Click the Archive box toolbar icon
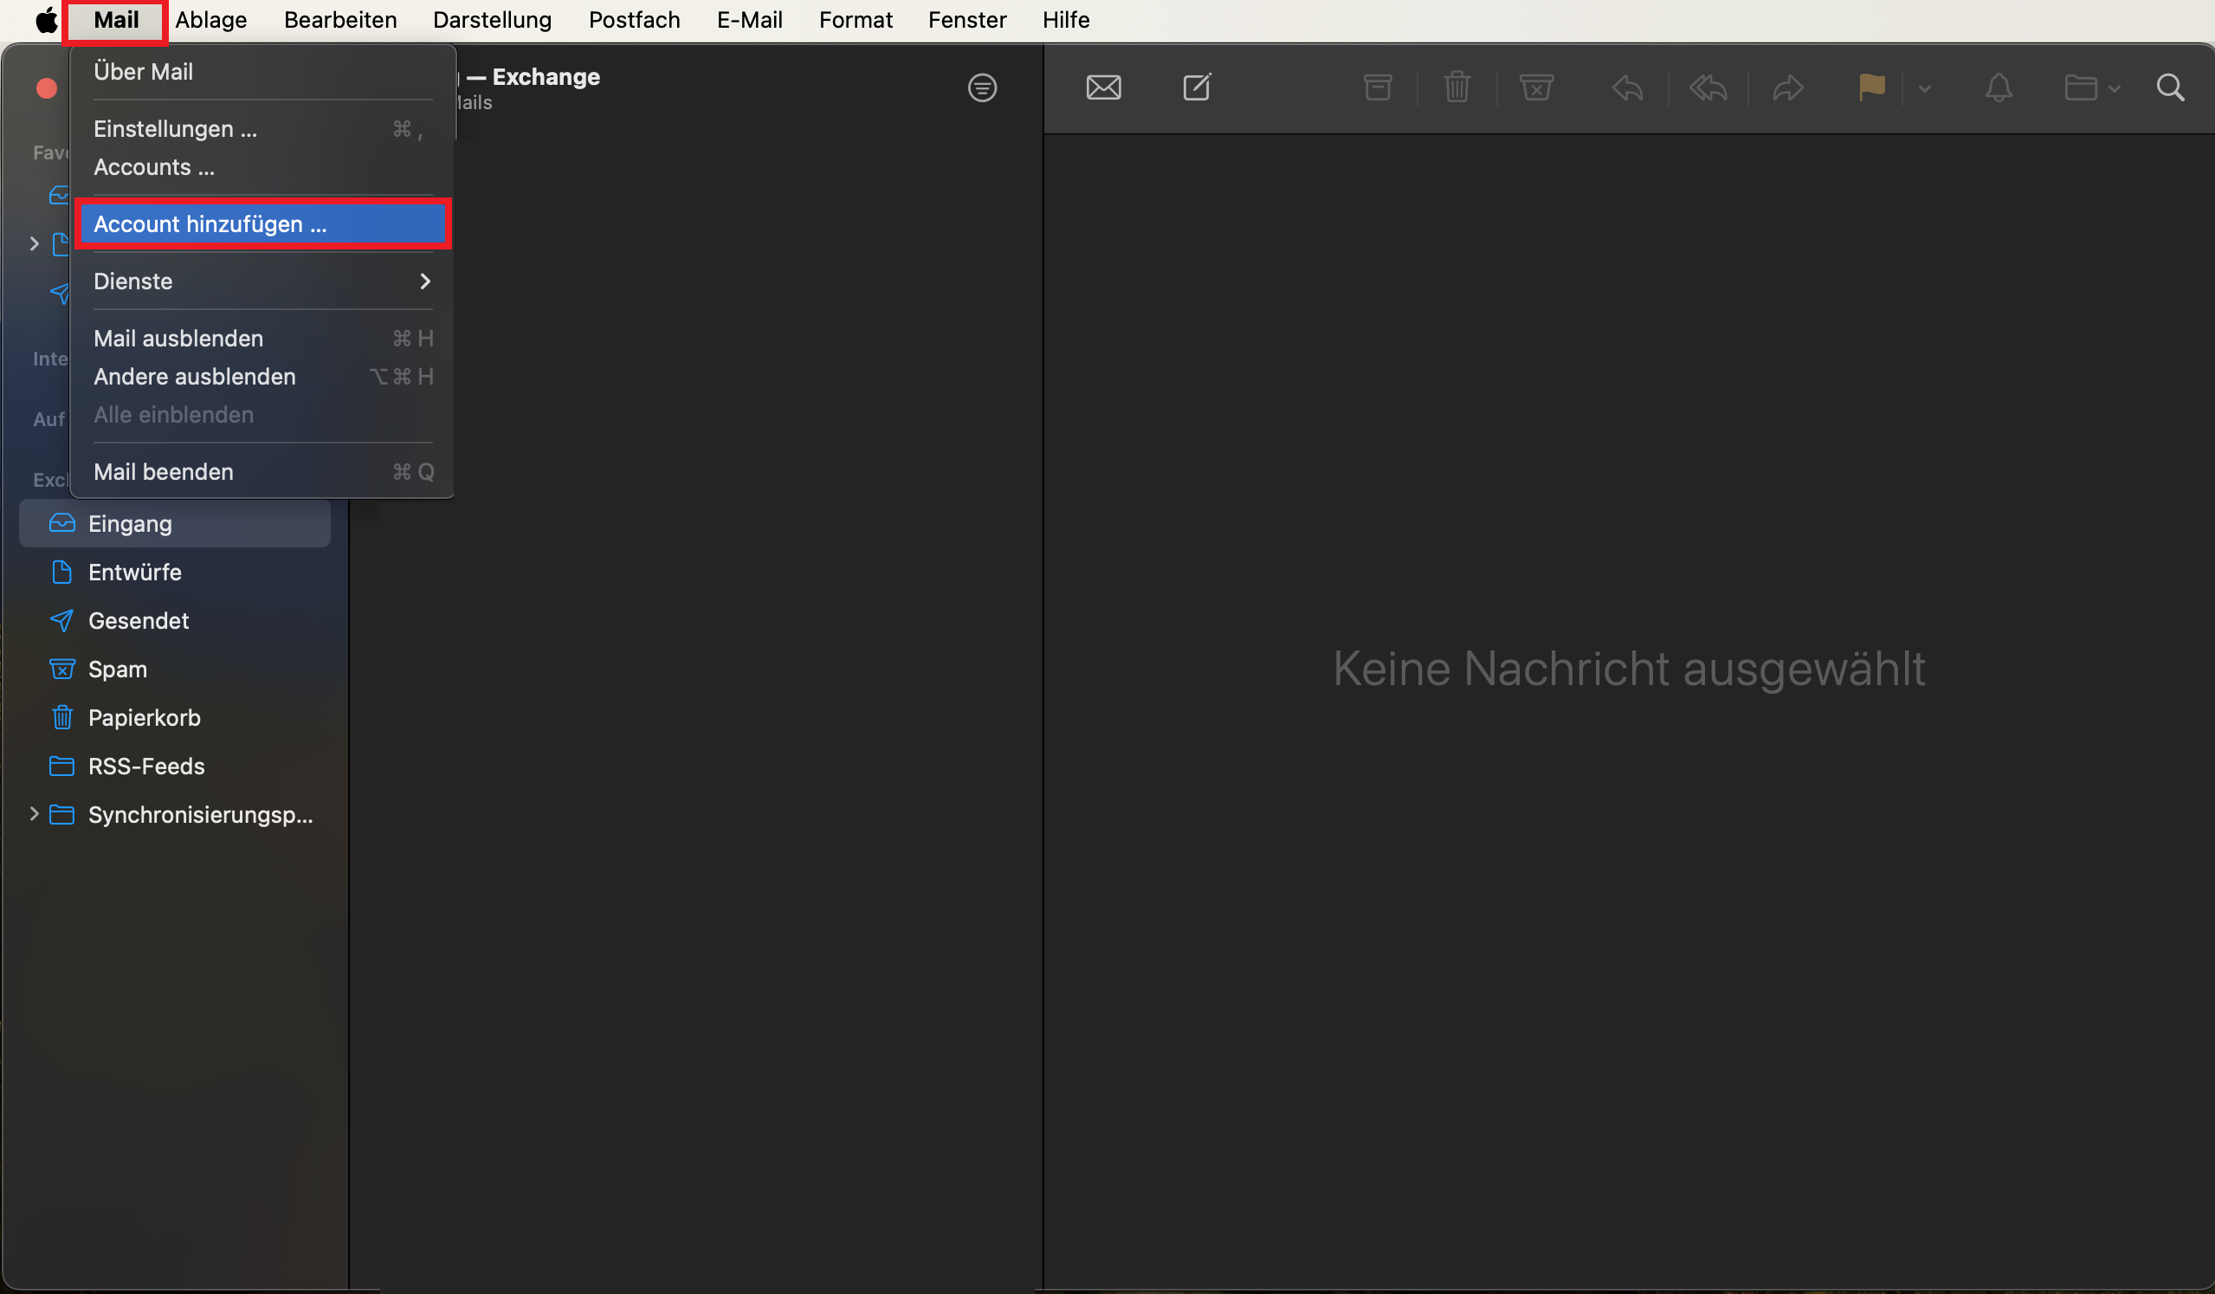The height and width of the screenshot is (1294, 2215). tap(1378, 87)
